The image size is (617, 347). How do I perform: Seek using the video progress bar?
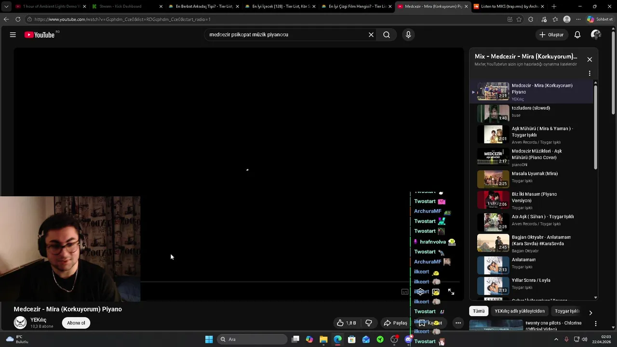239,282
